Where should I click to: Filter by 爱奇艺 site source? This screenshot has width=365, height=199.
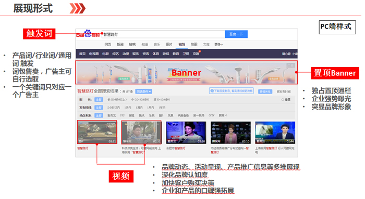pyautogui.click(x=112, y=115)
